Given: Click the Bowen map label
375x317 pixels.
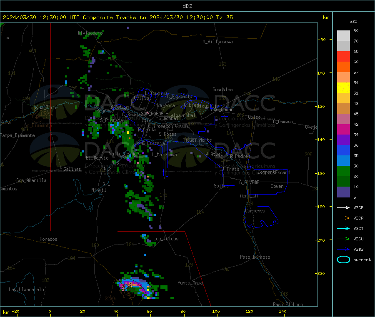Looking at the screenshot, I should (x=277, y=187).
